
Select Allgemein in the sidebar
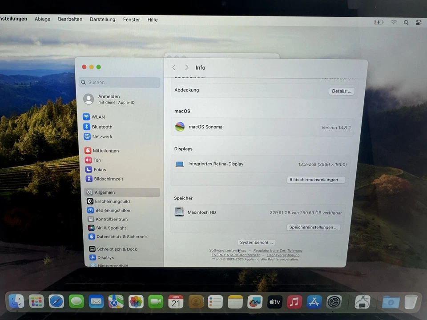(x=122, y=192)
